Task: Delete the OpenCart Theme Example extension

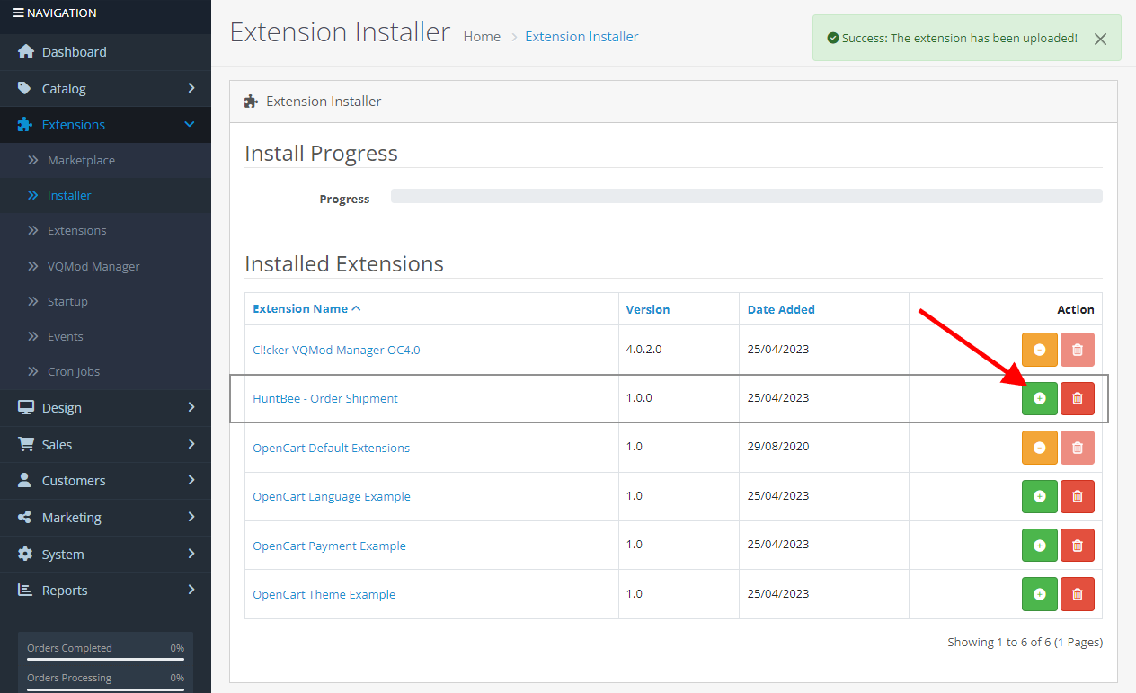Action: [x=1078, y=594]
